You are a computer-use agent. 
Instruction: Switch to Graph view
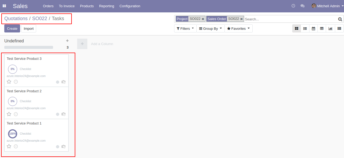point(330,28)
